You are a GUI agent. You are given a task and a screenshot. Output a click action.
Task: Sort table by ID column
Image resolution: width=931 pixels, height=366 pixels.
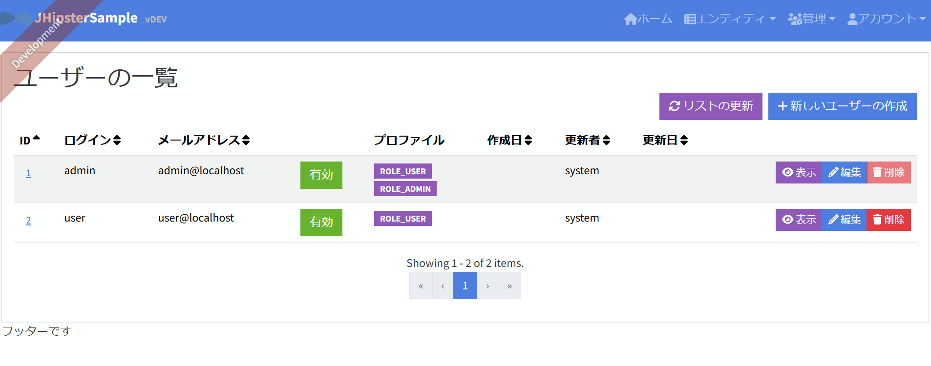pyautogui.click(x=30, y=141)
